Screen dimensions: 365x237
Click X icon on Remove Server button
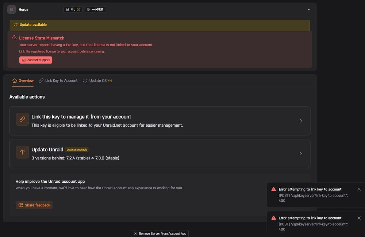pyautogui.click(x=135, y=234)
